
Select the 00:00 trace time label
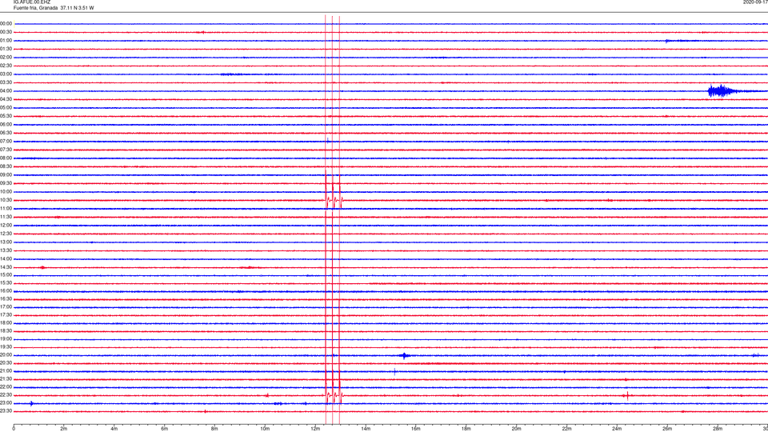[x=6, y=23]
